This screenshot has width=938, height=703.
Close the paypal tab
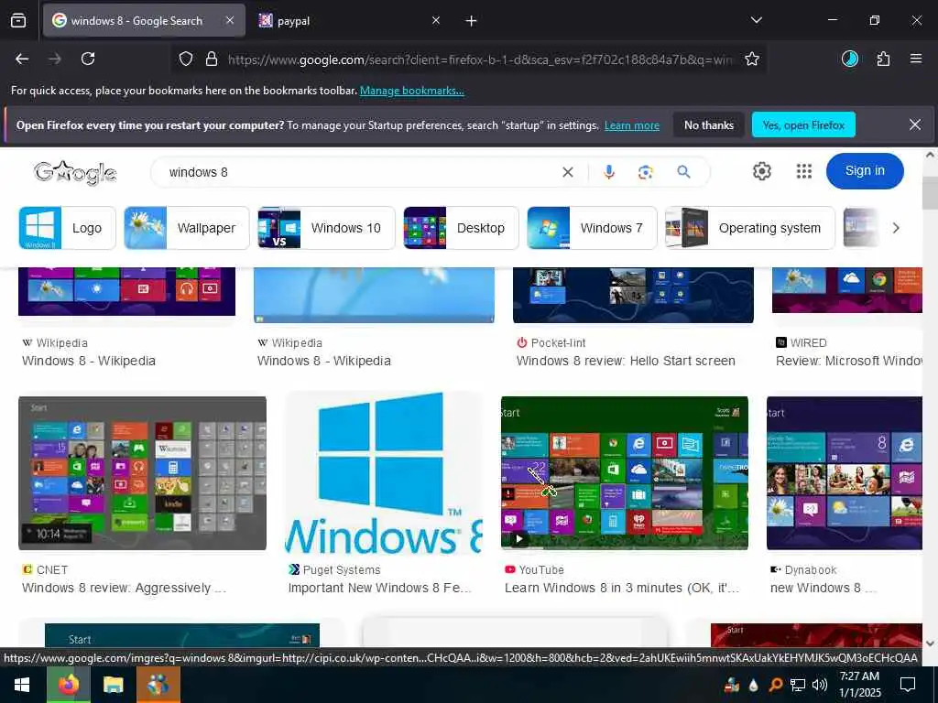click(436, 20)
